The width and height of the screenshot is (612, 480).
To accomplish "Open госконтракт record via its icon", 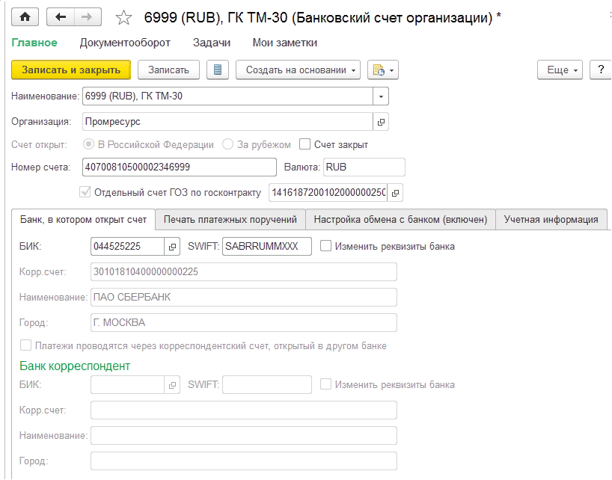I will (x=396, y=192).
